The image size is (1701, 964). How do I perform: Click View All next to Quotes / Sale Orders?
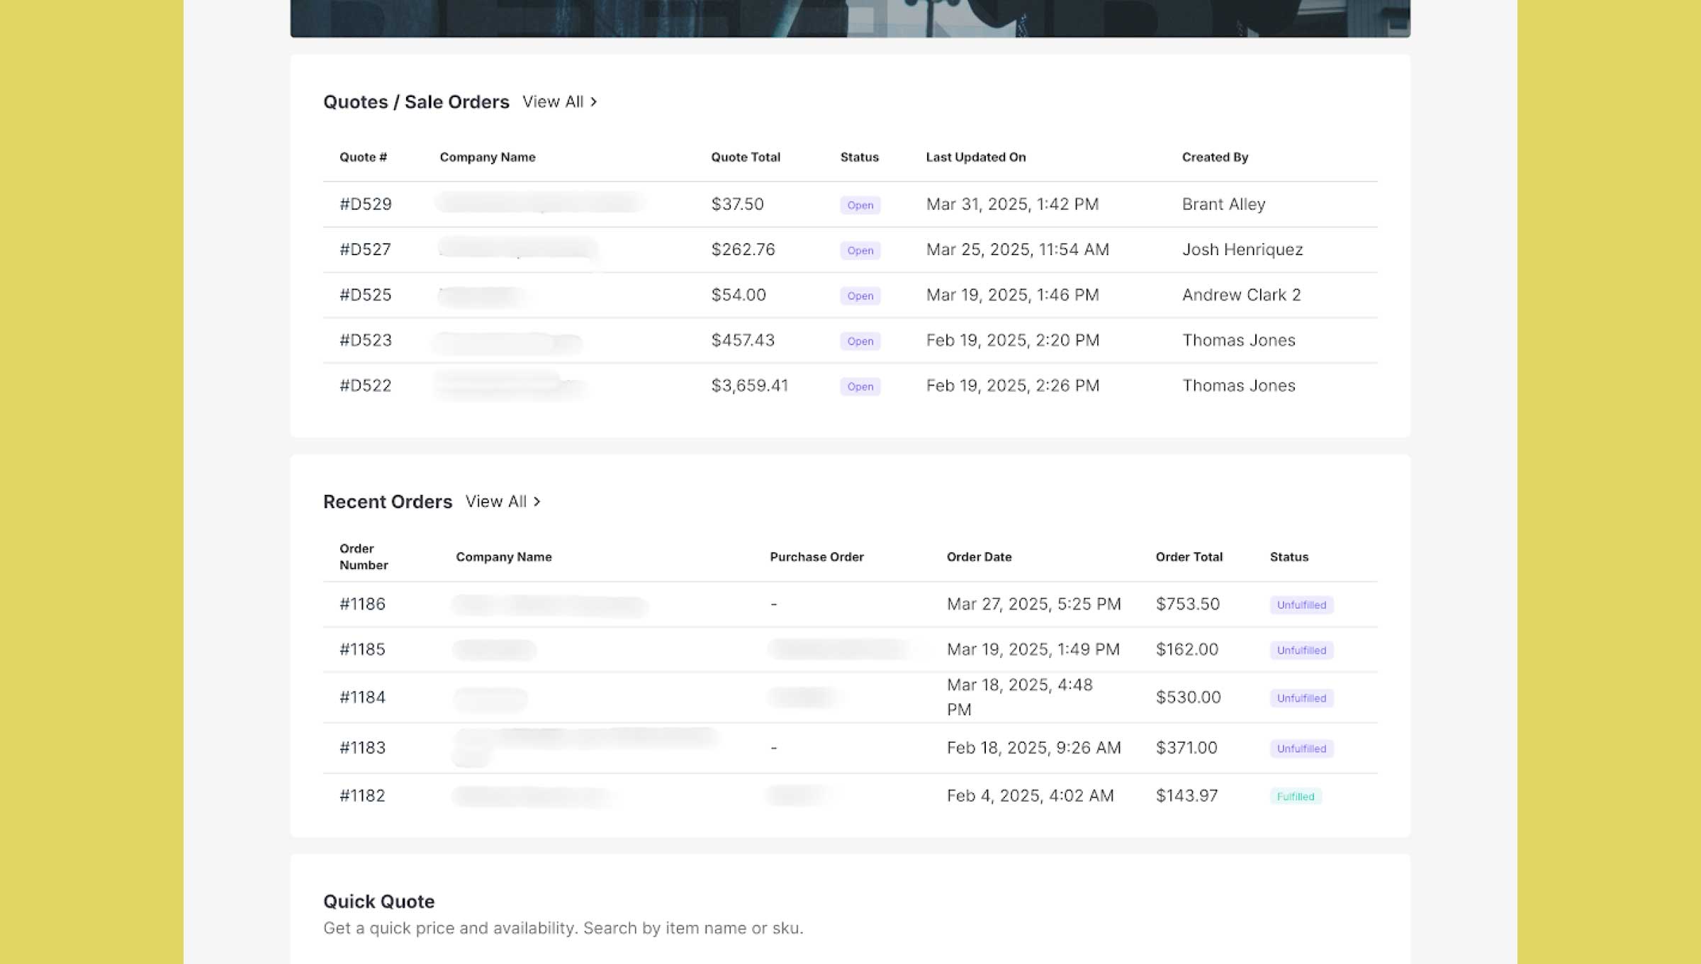point(553,102)
